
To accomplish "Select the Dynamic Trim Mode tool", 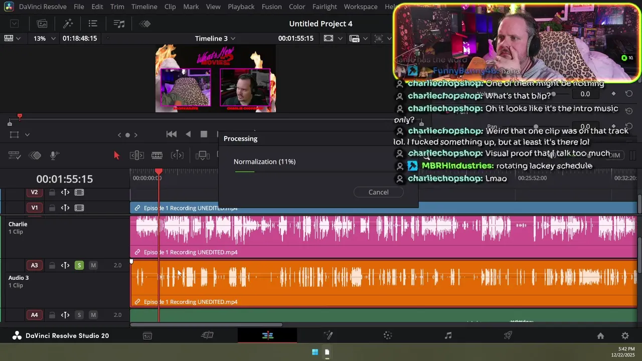I will pos(157,155).
